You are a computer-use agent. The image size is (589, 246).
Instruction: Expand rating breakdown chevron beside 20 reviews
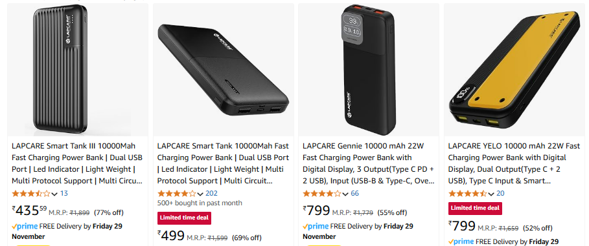tap(491, 194)
